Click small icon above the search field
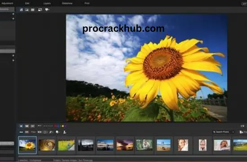Viewport: 247px width, 162px height. [242, 126]
